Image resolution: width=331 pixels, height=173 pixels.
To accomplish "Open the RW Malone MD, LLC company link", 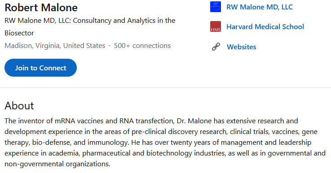I will (x=260, y=7).
